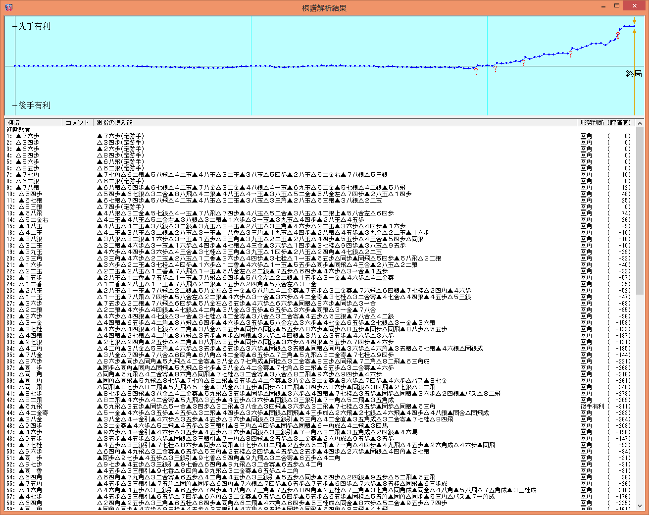This screenshot has height=515, width=649.
Task: Click the bold red question mark near graph peak
Action: pos(617,35)
